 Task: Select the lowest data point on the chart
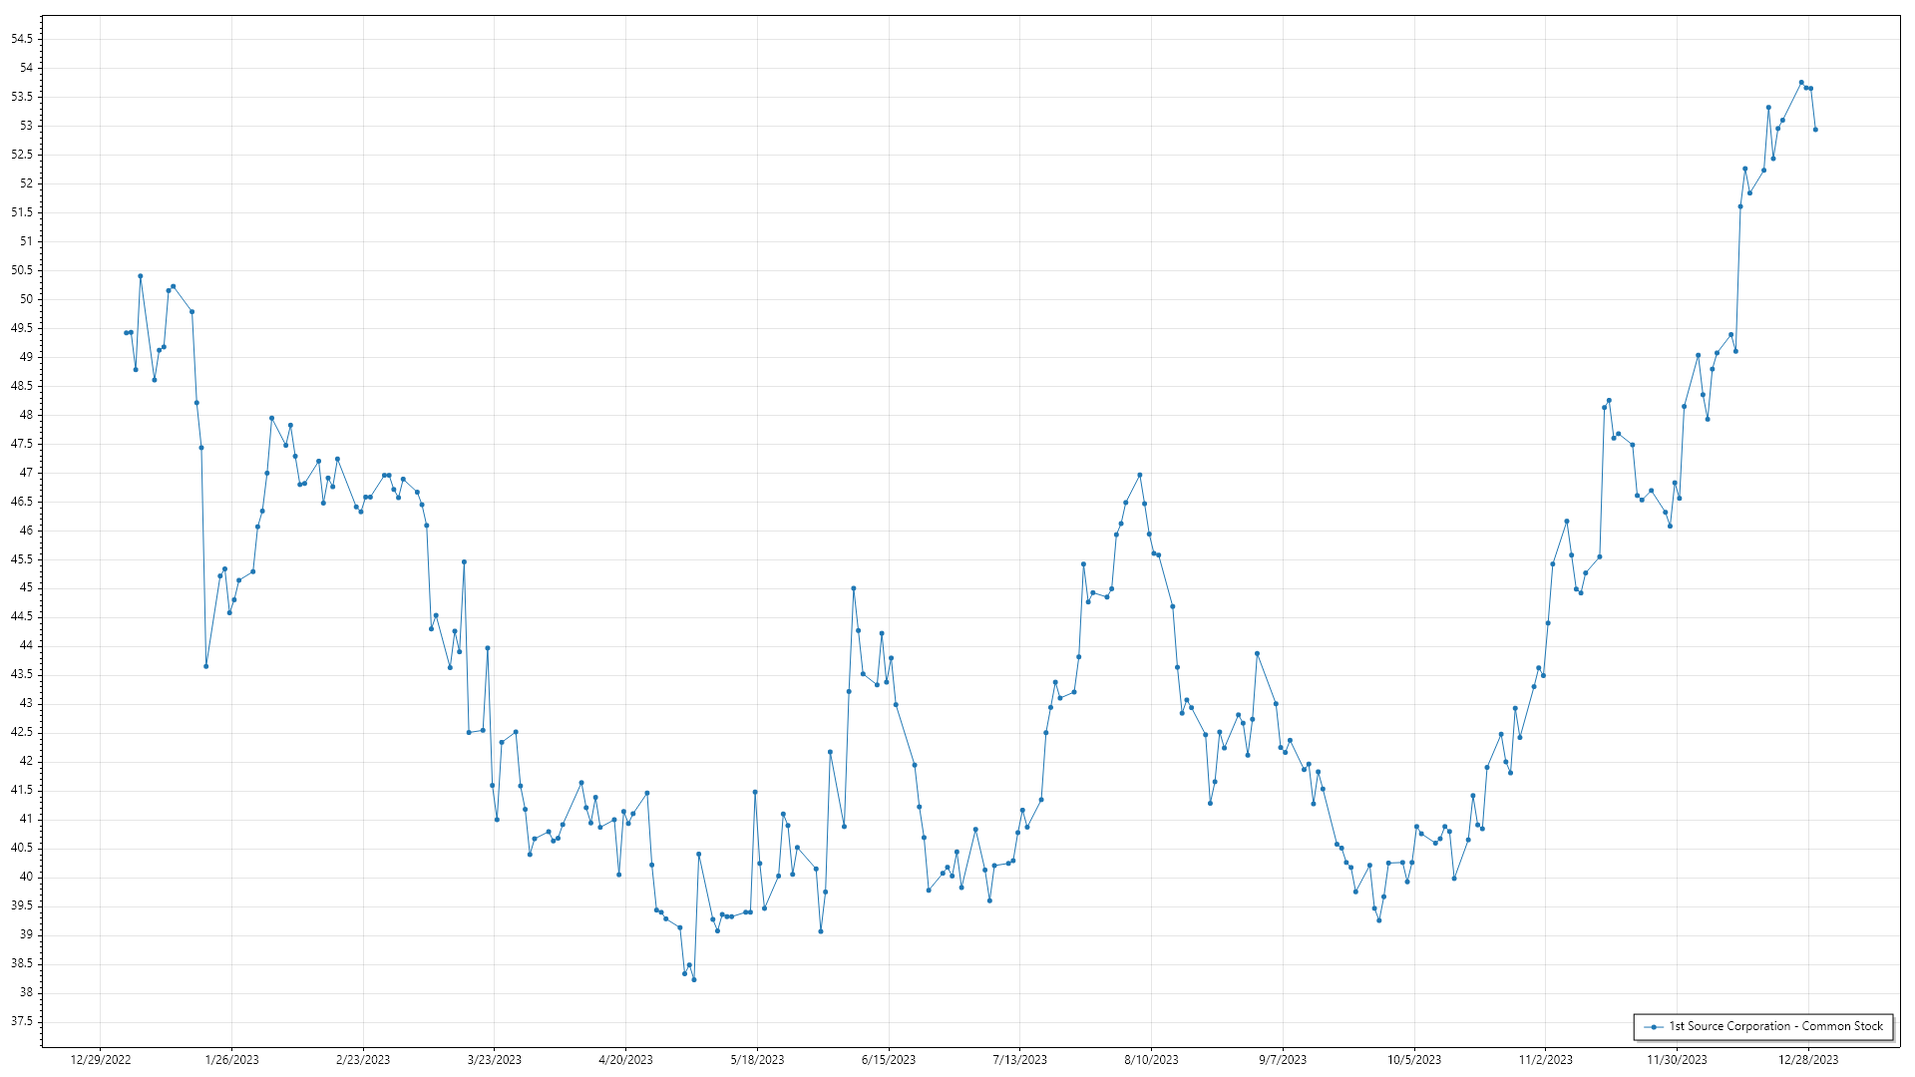(694, 979)
